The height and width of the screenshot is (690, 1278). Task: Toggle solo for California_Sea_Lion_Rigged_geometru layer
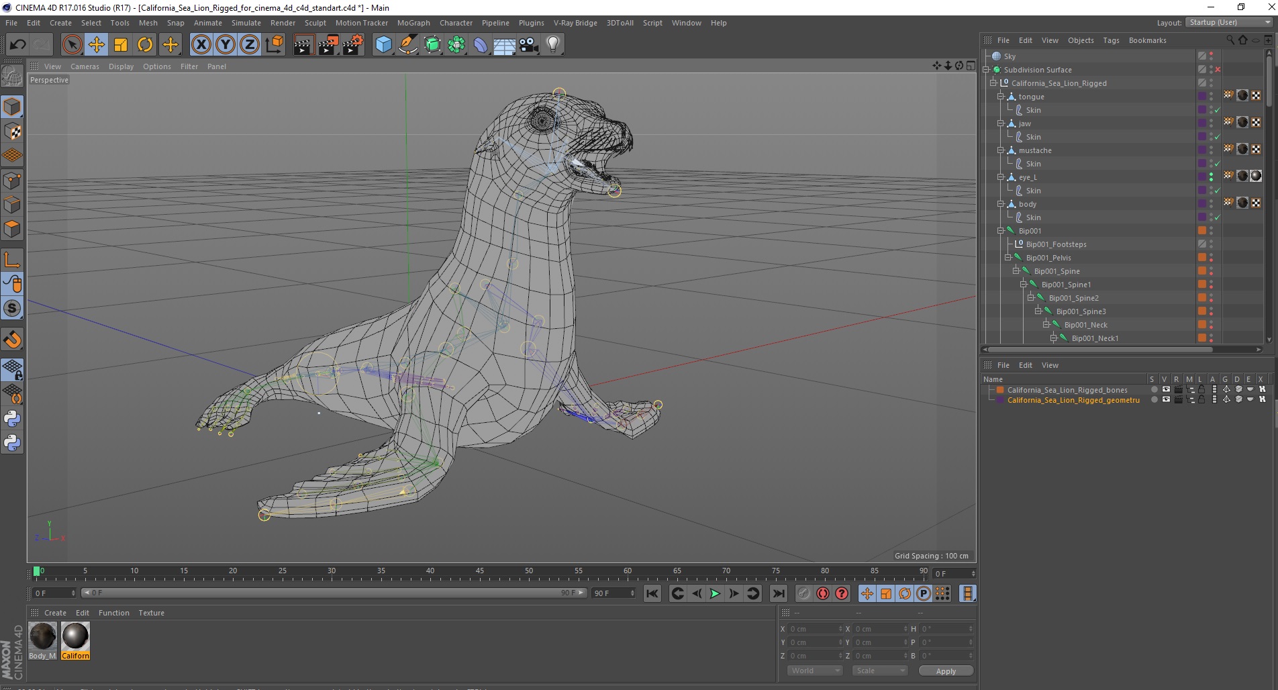(1154, 399)
